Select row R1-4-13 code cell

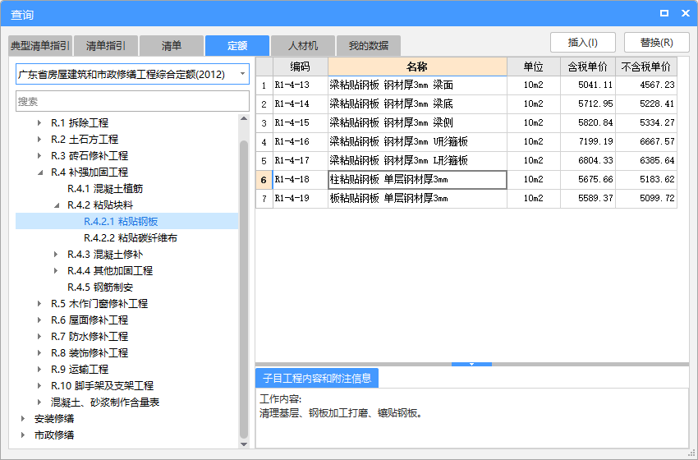pyautogui.click(x=301, y=85)
